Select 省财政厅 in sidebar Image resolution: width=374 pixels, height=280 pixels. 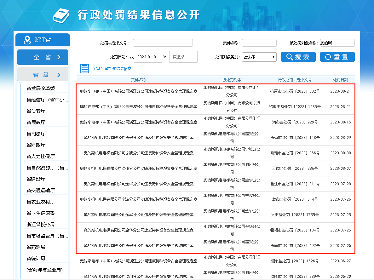coord(36,145)
